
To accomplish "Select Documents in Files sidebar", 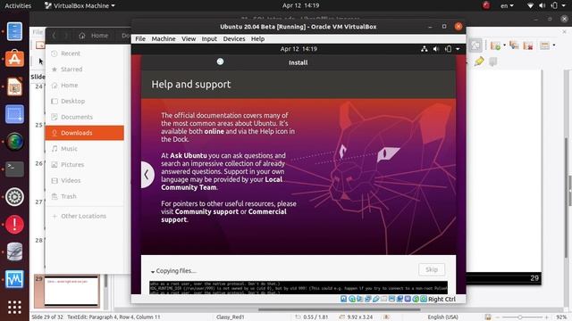I will click(x=85, y=117).
